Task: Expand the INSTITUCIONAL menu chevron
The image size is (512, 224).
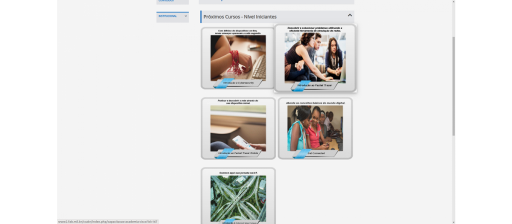Action: 186,16
